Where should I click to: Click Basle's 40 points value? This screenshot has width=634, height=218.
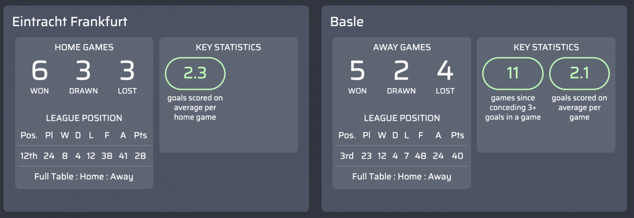point(458,156)
